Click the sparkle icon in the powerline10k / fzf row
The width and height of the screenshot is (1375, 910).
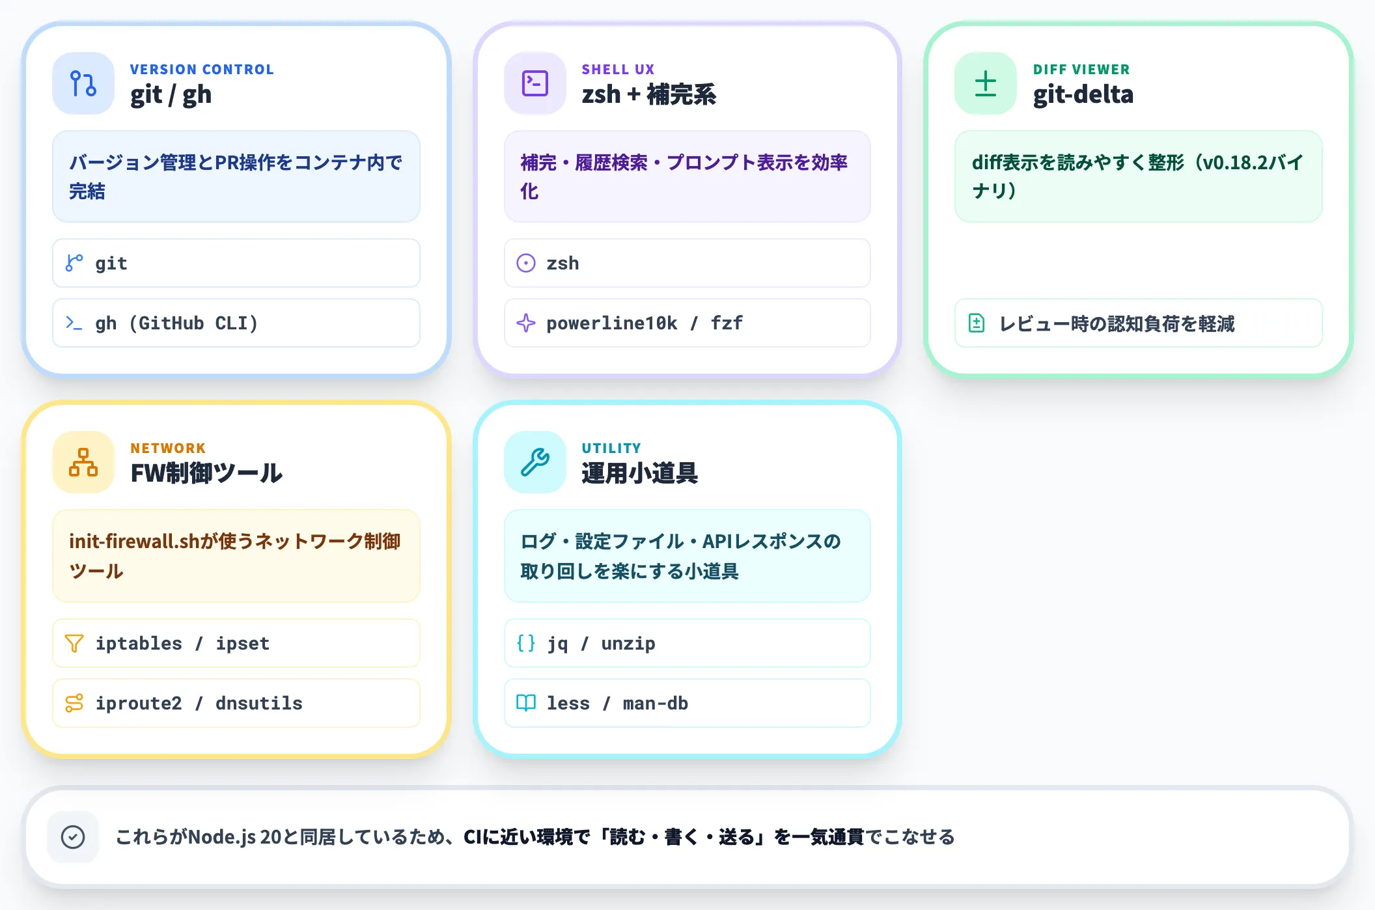click(526, 323)
